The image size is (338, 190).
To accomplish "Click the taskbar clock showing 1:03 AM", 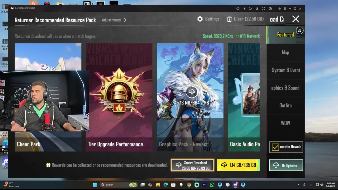I will [x=331, y=185].
